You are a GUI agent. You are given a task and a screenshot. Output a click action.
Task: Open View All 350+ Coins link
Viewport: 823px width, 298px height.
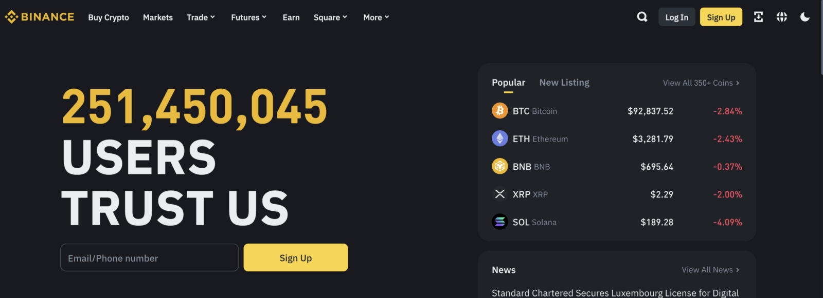point(701,83)
